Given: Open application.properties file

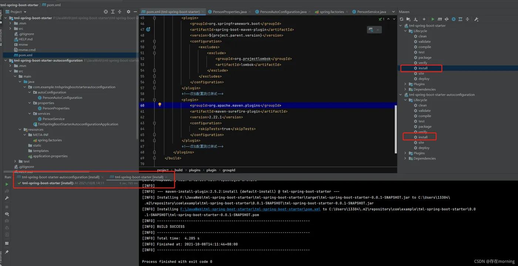Looking at the screenshot, I should pos(50,156).
